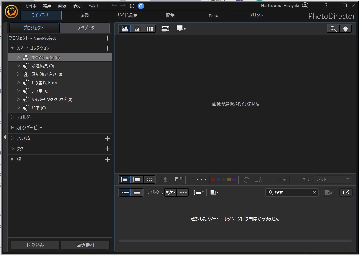Switch browser panel to list view
The height and width of the screenshot is (255, 359).
point(137,192)
